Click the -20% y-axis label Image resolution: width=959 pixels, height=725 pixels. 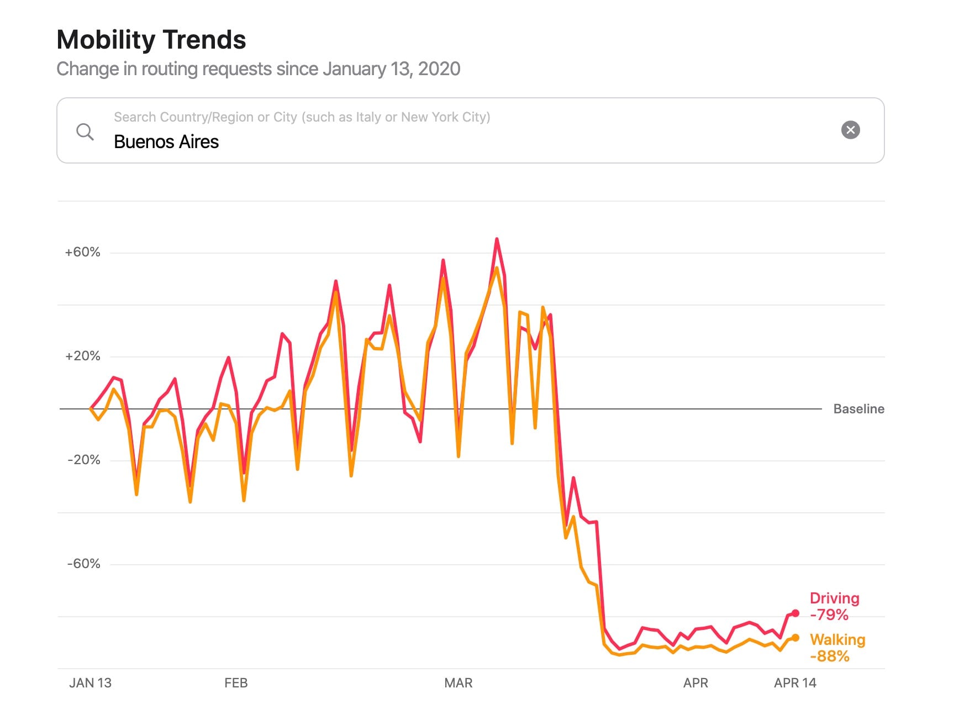[x=83, y=460]
